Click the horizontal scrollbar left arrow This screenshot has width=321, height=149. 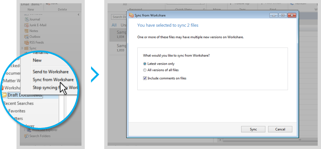[220, 140]
